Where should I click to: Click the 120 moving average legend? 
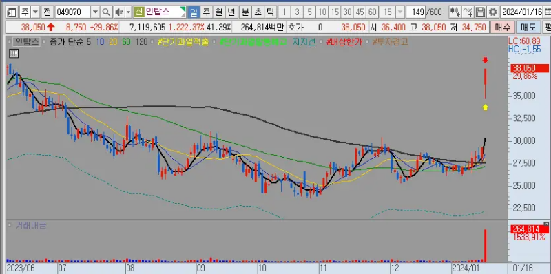tap(141, 42)
